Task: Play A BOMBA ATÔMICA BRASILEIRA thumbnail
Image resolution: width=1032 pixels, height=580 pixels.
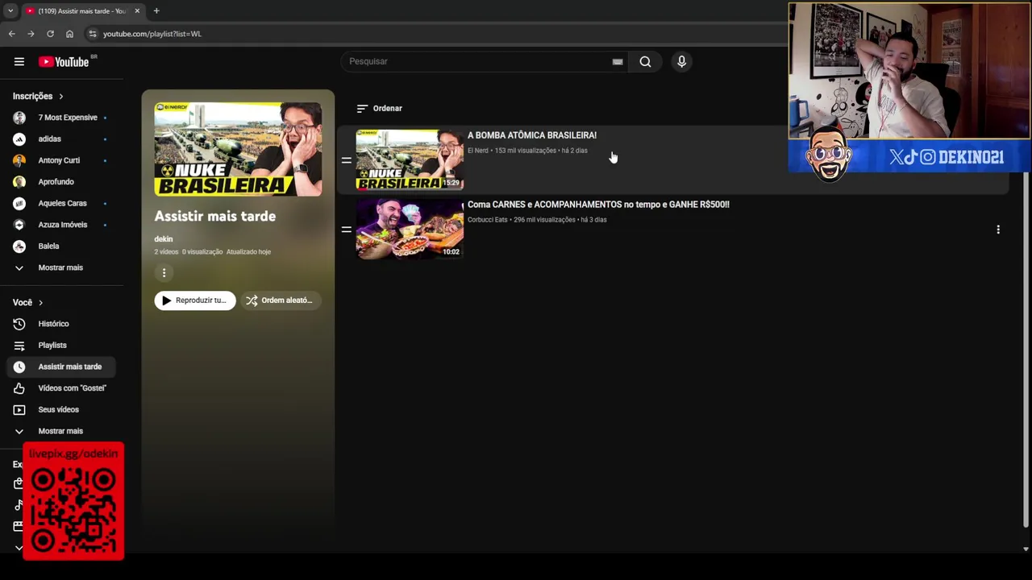Action: point(410,159)
